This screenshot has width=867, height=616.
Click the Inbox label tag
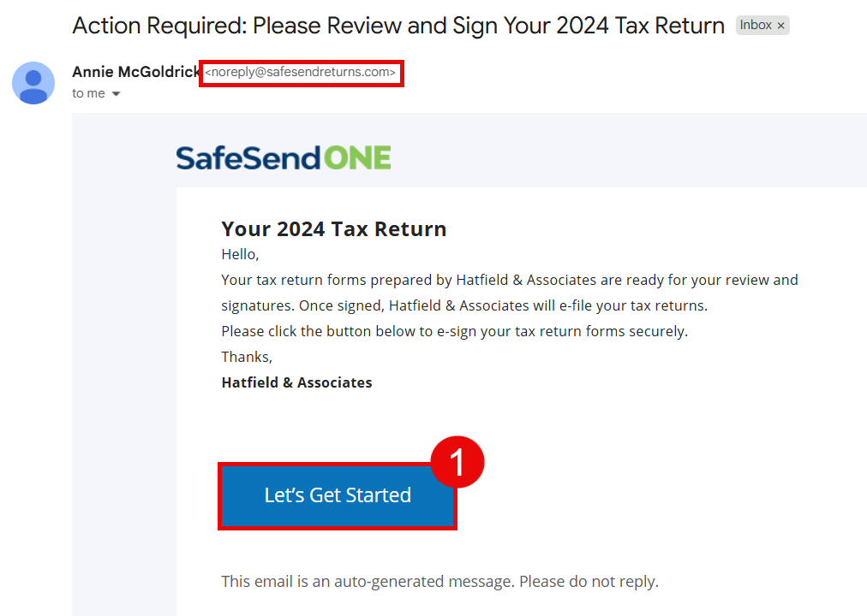756,26
